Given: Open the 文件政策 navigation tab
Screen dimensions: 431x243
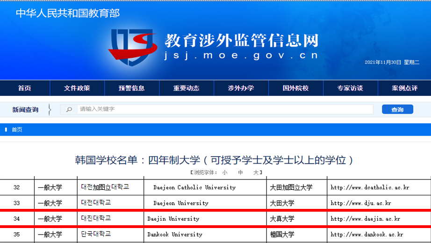Looking at the screenshot, I should [x=77, y=88].
